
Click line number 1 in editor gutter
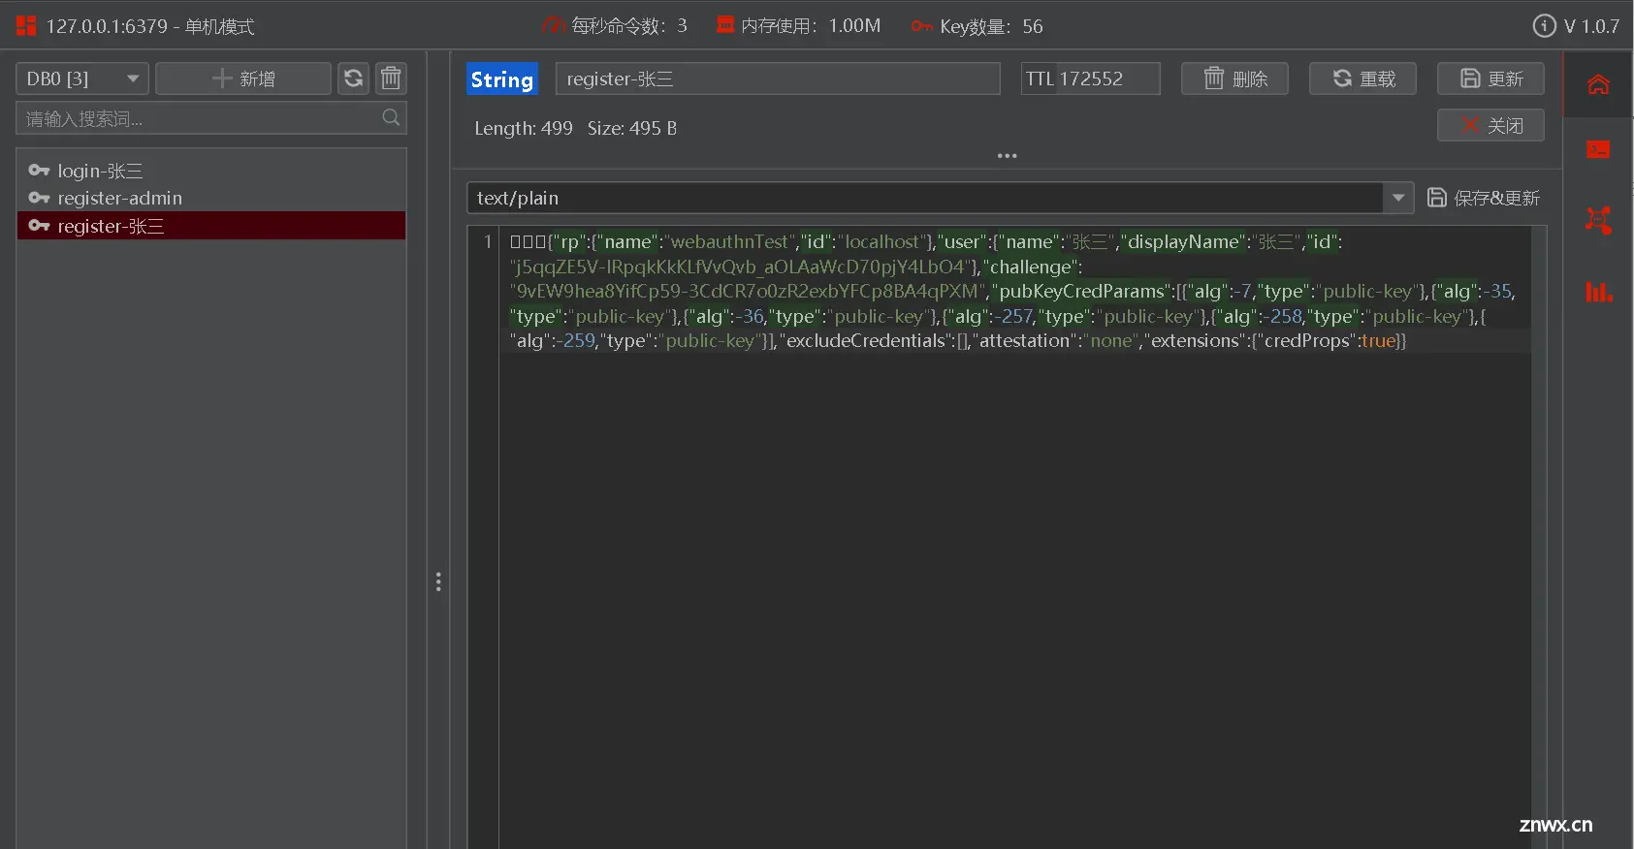point(487,241)
